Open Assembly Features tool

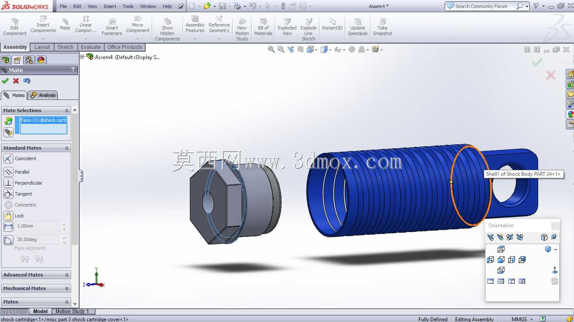[195, 24]
